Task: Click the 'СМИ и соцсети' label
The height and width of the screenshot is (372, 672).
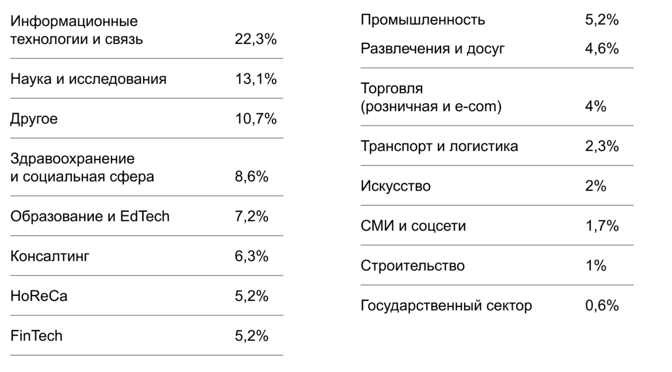Action: pos(413,226)
